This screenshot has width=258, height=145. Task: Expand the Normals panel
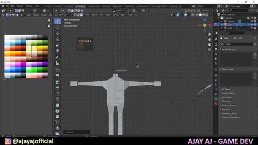[x=226, y=101]
